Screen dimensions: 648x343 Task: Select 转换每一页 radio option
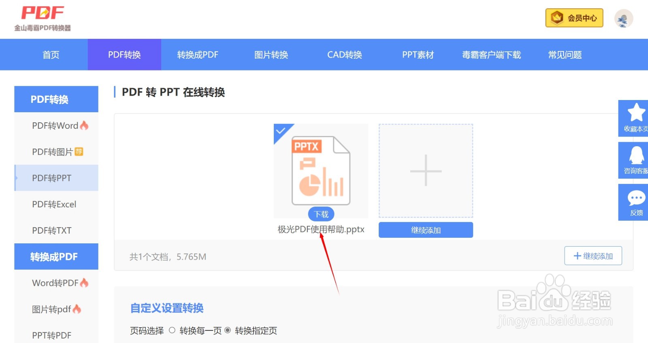click(172, 330)
